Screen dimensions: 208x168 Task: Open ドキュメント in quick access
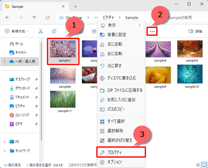tap(20, 97)
